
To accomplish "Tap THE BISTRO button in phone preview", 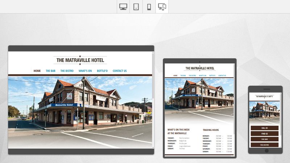I will (265, 145).
